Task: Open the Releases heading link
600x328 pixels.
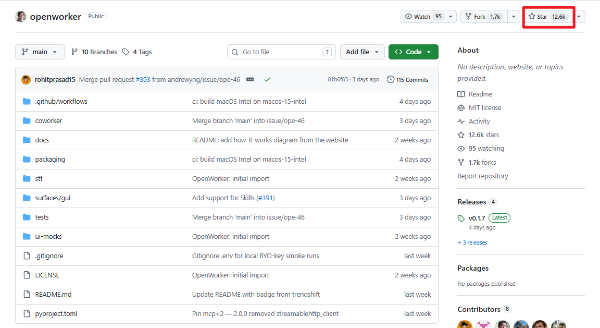Action: click(x=472, y=202)
